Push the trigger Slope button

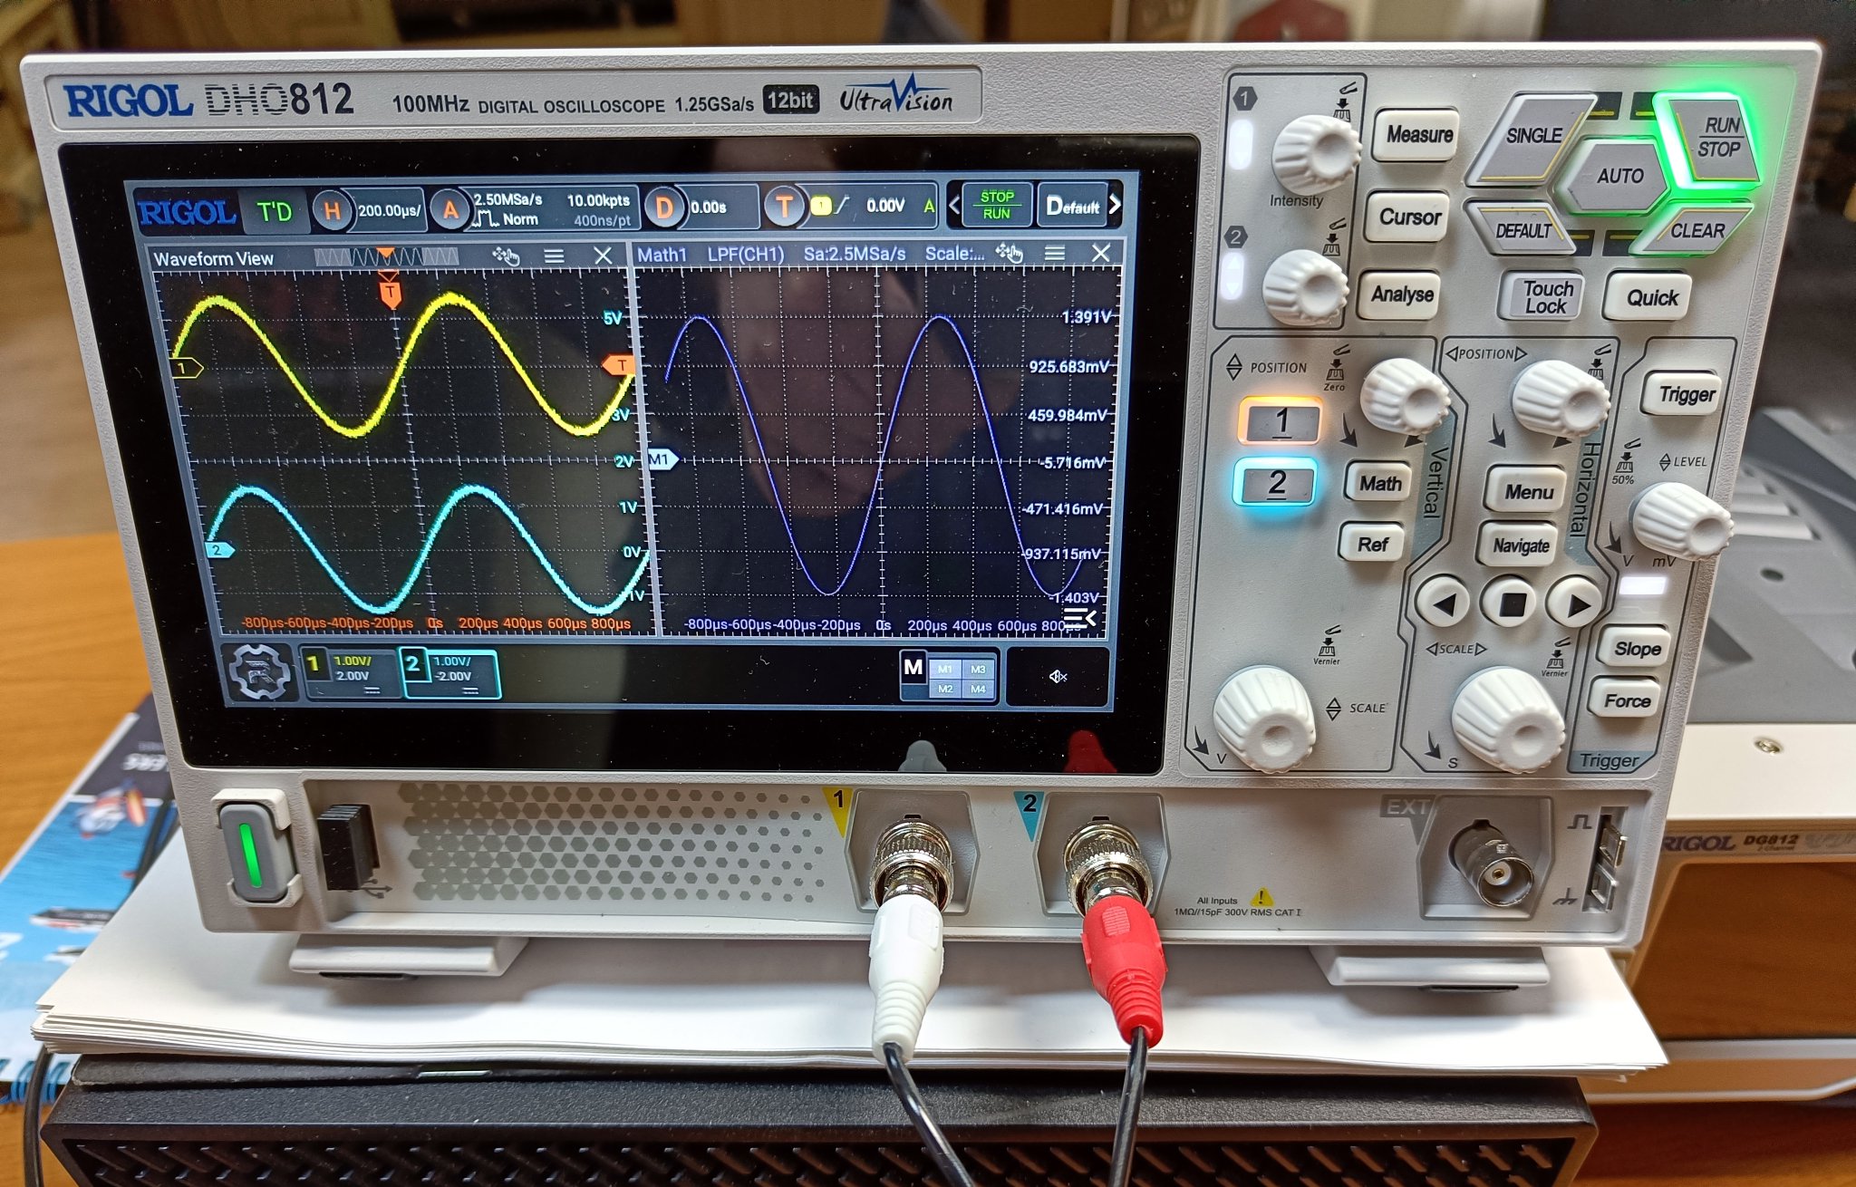pyautogui.click(x=1635, y=649)
